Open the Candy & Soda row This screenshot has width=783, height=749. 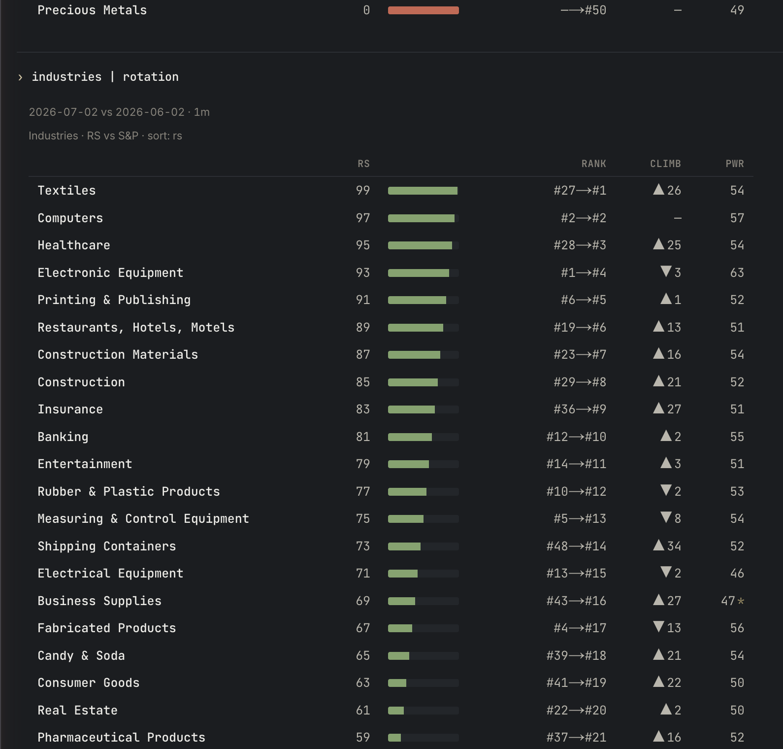coord(391,655)
